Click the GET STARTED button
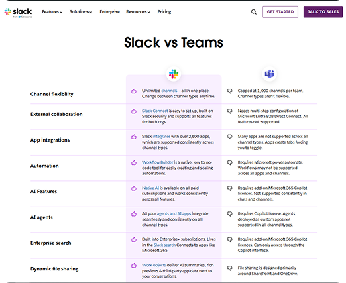Image resolution: width=346 pixels, height=283 pixels. [280, 12]
